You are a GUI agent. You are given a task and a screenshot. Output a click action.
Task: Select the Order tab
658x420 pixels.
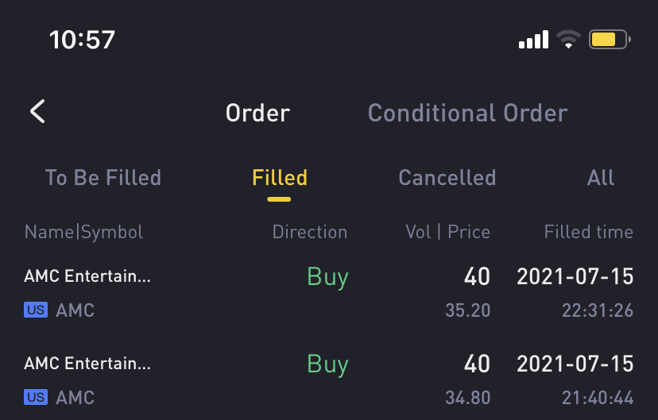click(x=257, y=114)
